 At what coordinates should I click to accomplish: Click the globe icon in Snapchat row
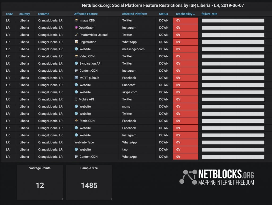[76, 85]
